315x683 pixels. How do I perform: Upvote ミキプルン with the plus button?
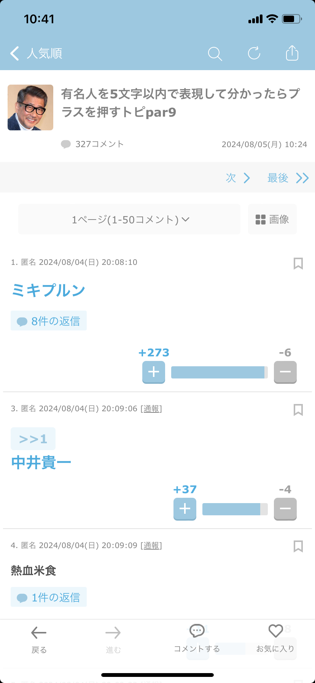pyautogui.click(x=154, y=372)
